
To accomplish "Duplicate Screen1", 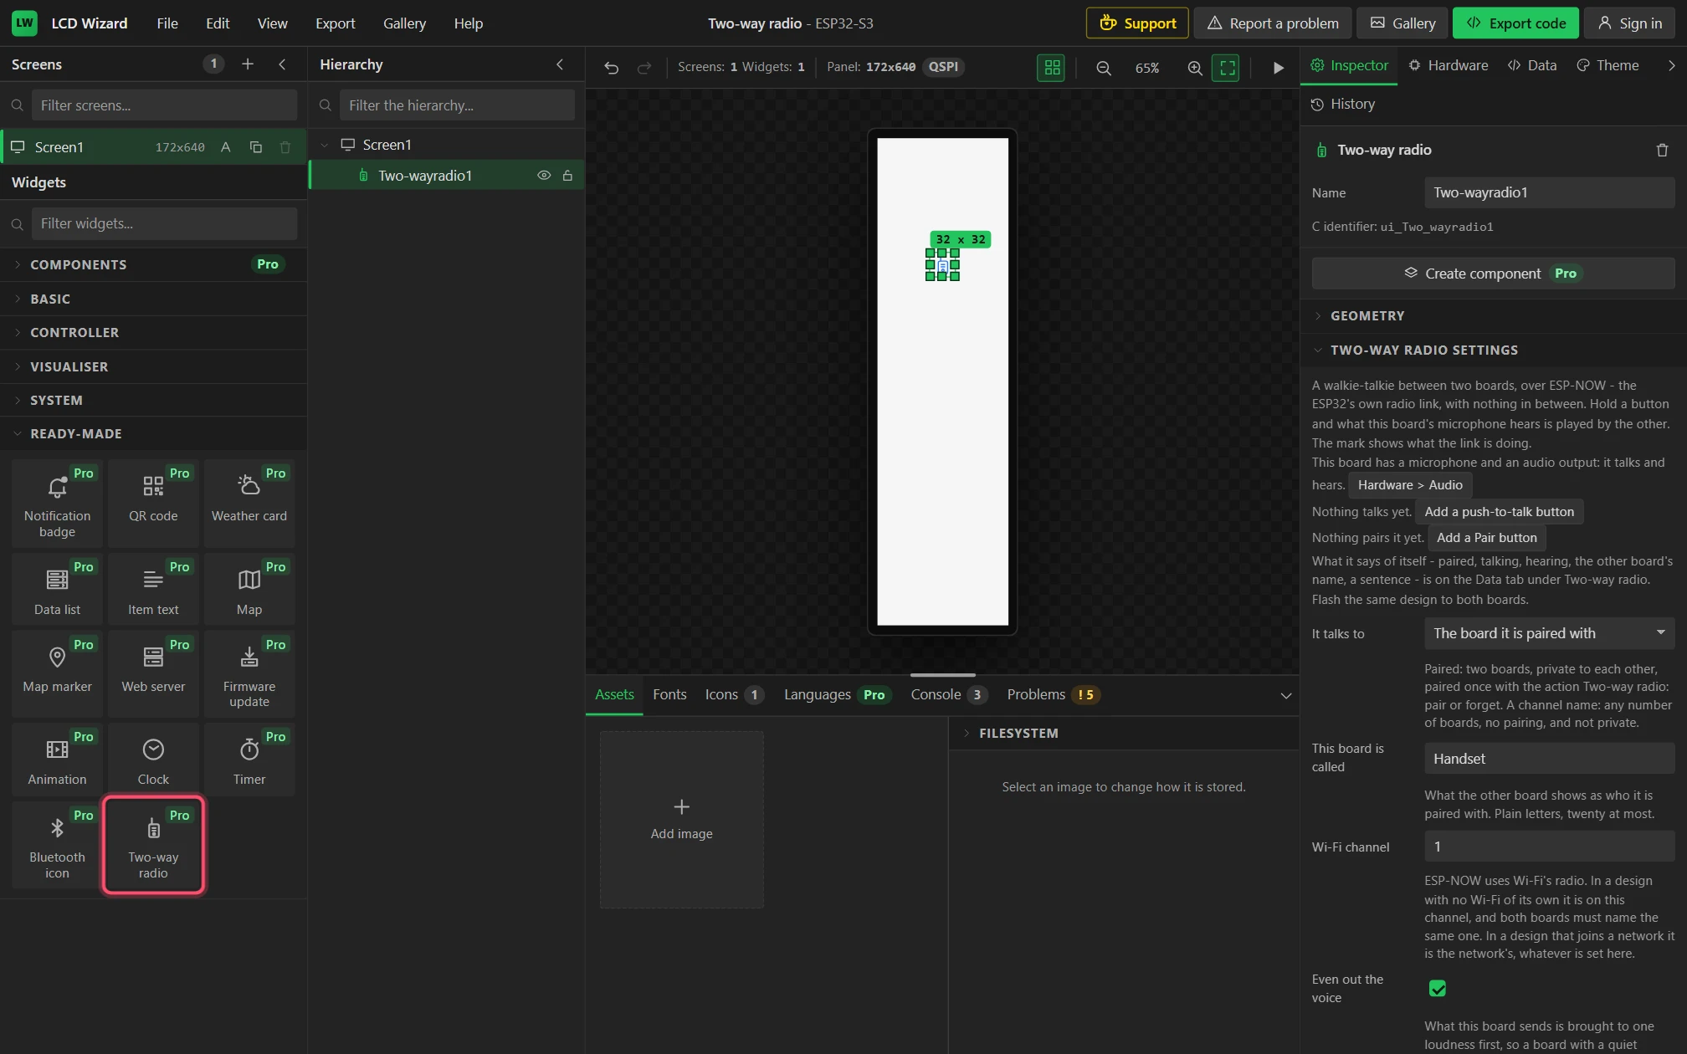I will pyautogui.click(x=256, y=147).
